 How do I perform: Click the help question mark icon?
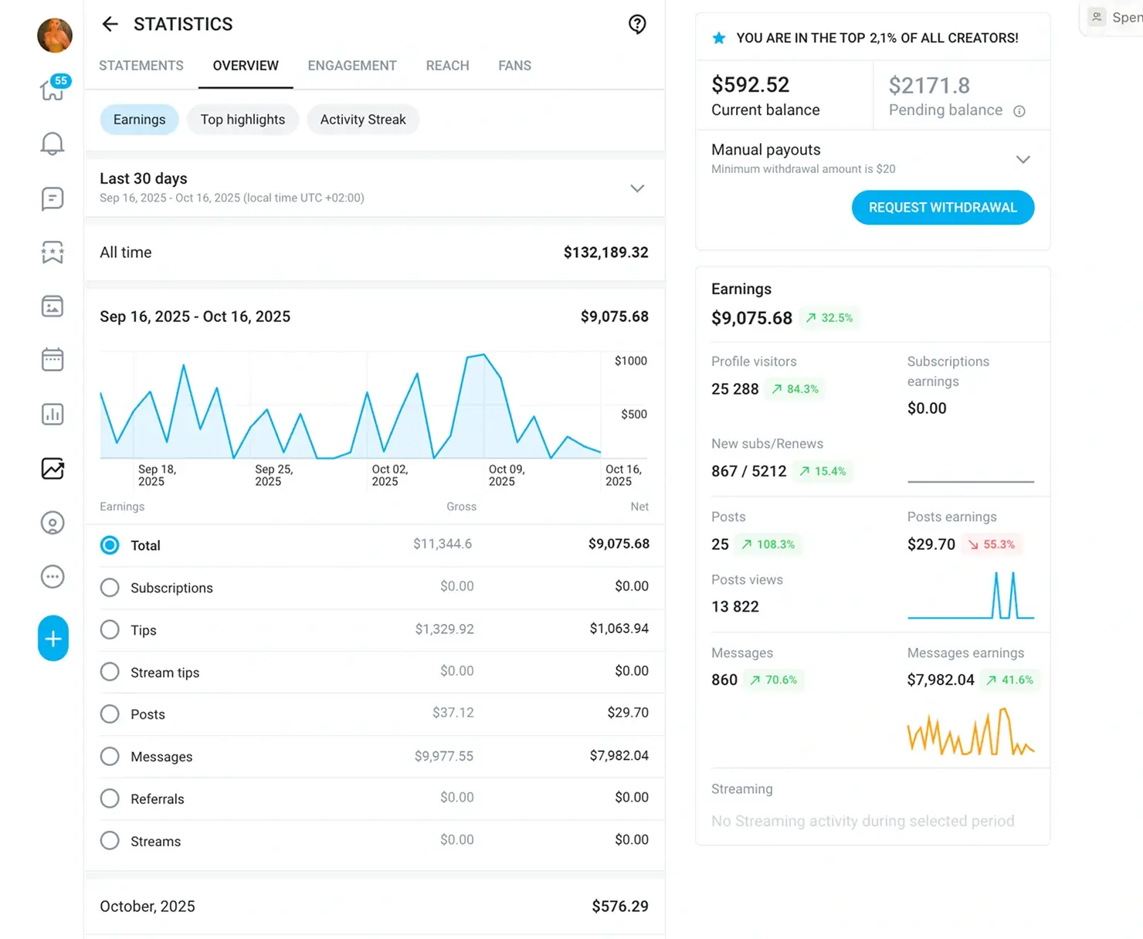(x=637, y=25)
